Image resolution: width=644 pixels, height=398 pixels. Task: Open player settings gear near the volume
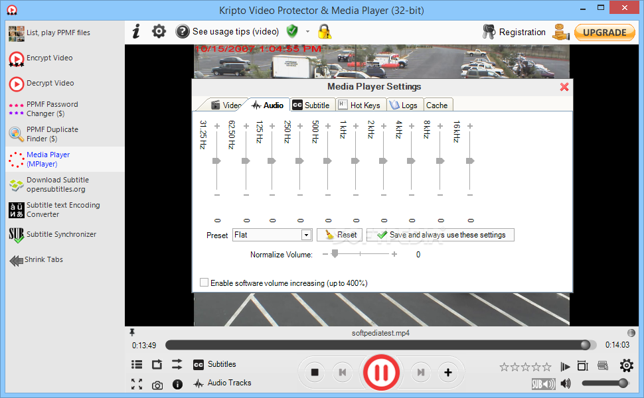coord(627,365)
